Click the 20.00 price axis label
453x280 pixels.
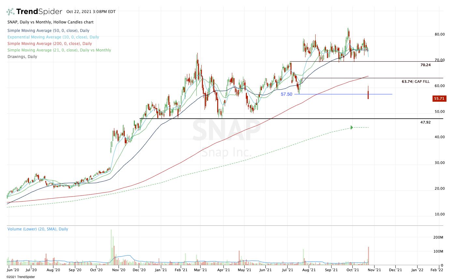click(440, 188)
